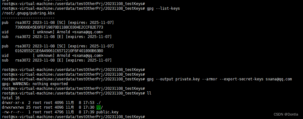The height and width of the screenshot is (119, 303).
Task: Click the '--export-secret-keys' option text
Action: pos(241,79)
